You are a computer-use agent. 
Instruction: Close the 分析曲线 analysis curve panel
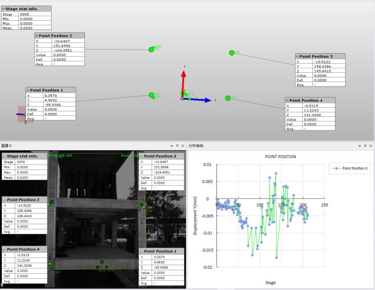(x=371, y=146)
